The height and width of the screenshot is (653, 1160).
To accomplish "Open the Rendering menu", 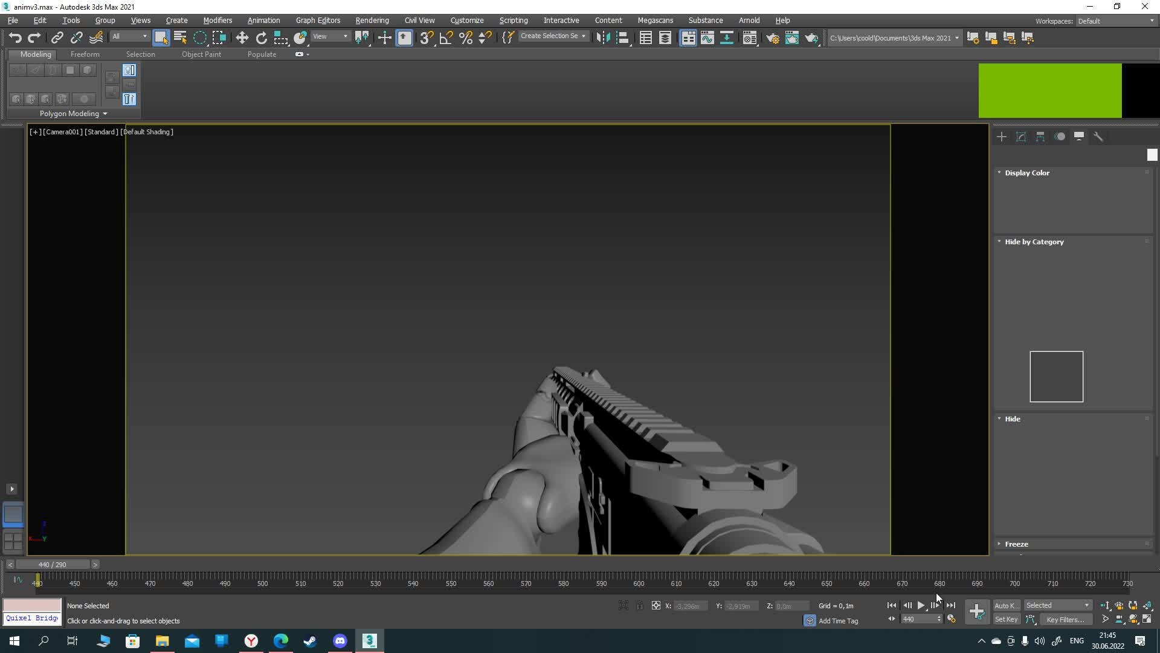I will click(372, 21).
